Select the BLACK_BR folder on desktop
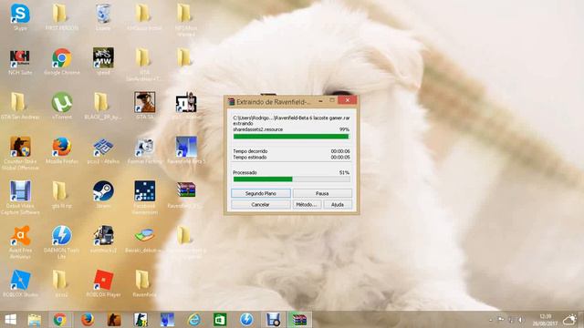Image resolution: width=584 pixels, height=328 pixels. (103, 106)
